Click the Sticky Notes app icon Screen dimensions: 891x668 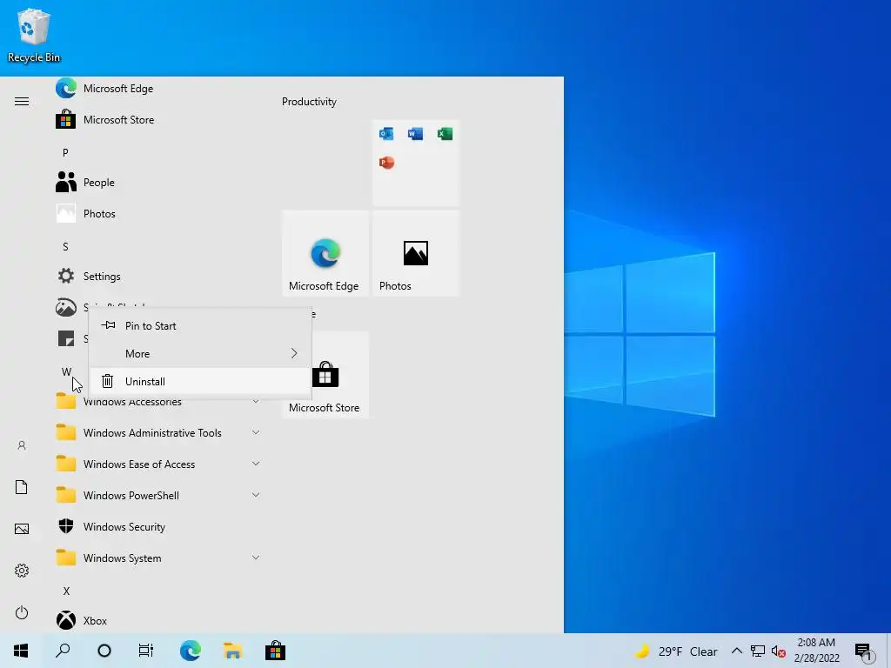(66, 338)
